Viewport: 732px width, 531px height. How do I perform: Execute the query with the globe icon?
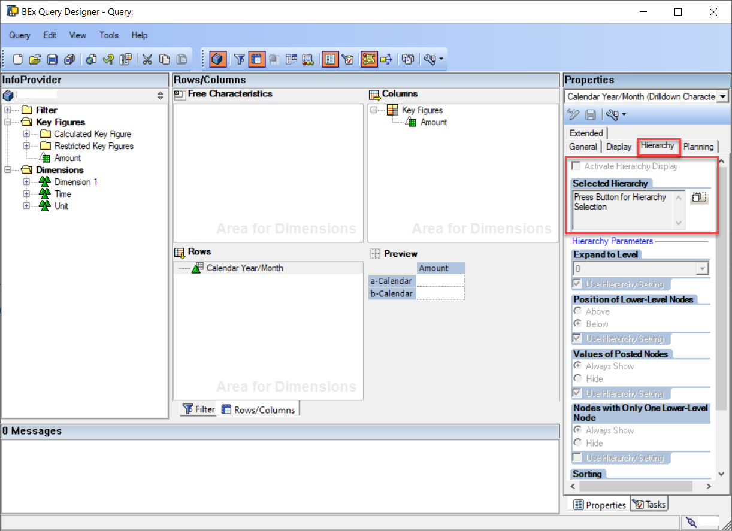coord(91,59)
